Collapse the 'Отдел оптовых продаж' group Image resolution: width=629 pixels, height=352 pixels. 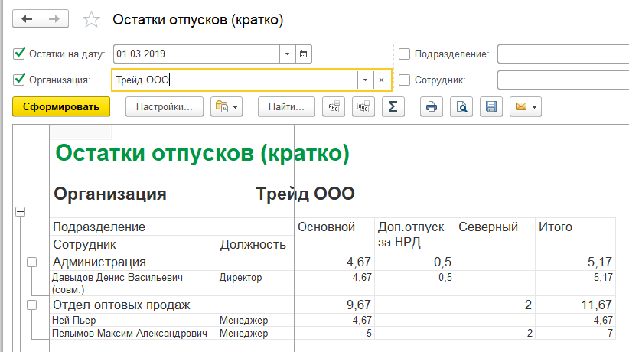[x=31, y=305]
